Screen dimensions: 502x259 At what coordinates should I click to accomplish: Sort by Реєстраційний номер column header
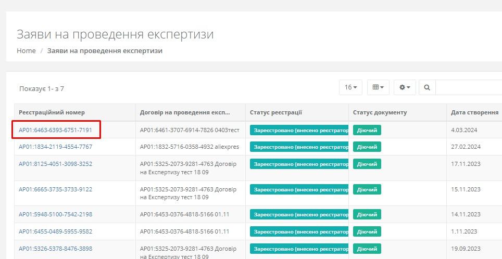[x=52, y=112]
